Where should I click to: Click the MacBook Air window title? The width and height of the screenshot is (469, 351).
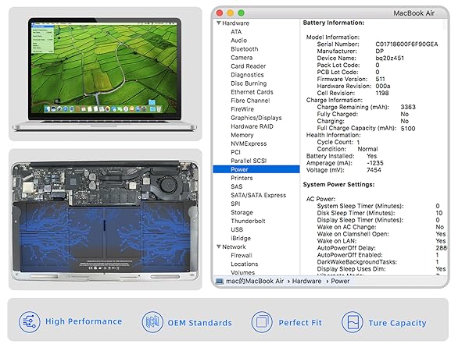pyautogui.click(x=414, y=13)
